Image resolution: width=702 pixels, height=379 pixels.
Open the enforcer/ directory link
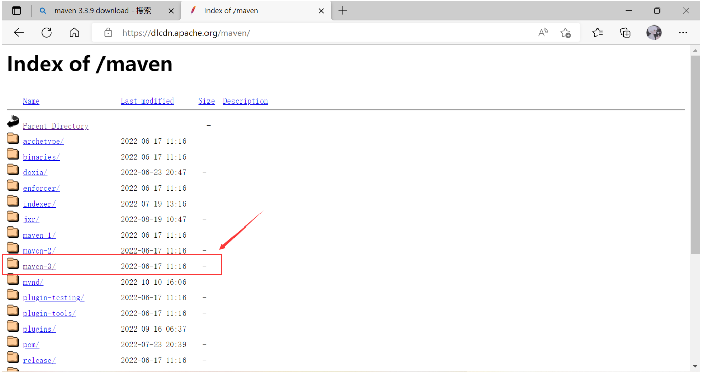tap(41, 188)
